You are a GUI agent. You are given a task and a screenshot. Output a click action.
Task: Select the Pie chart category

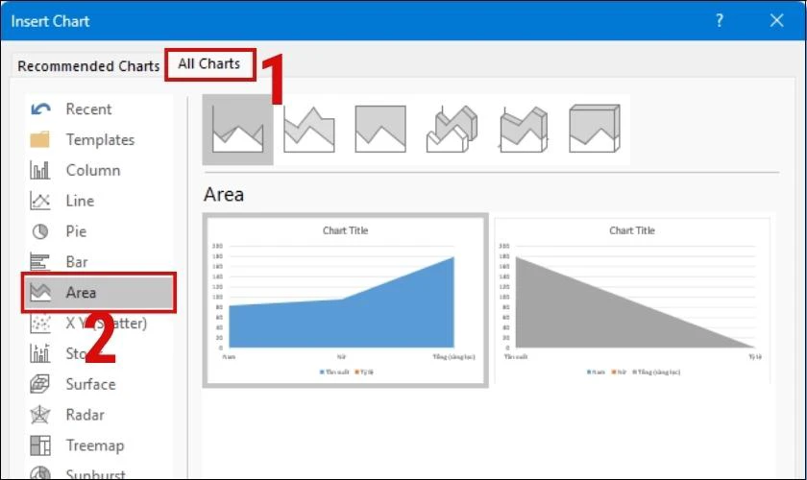(98, 231)
